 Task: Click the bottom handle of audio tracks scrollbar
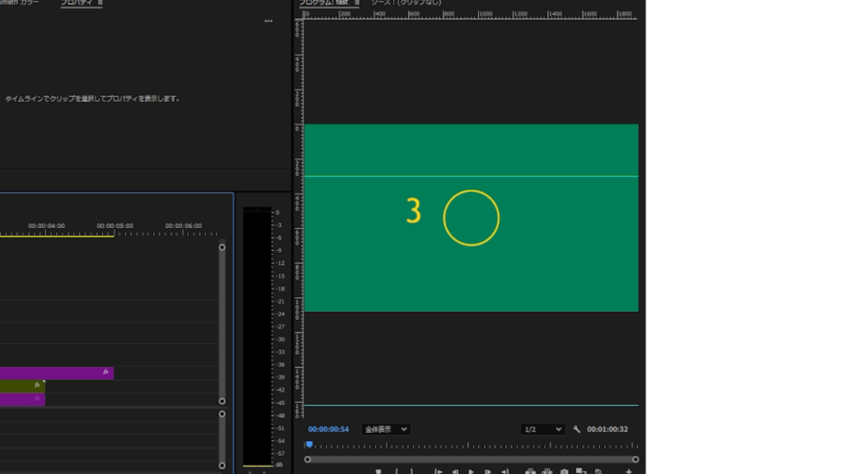click(222, 466)
